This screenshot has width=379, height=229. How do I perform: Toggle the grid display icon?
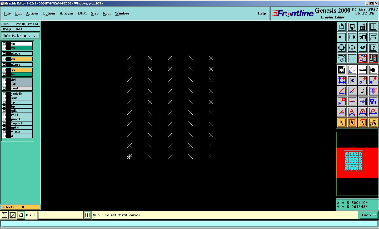(352, 58)
